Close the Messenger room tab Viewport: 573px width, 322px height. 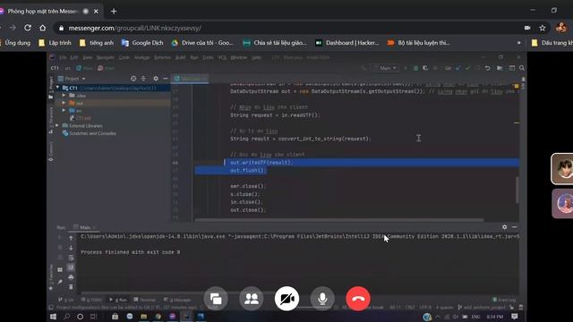click(x=96, y=12)
